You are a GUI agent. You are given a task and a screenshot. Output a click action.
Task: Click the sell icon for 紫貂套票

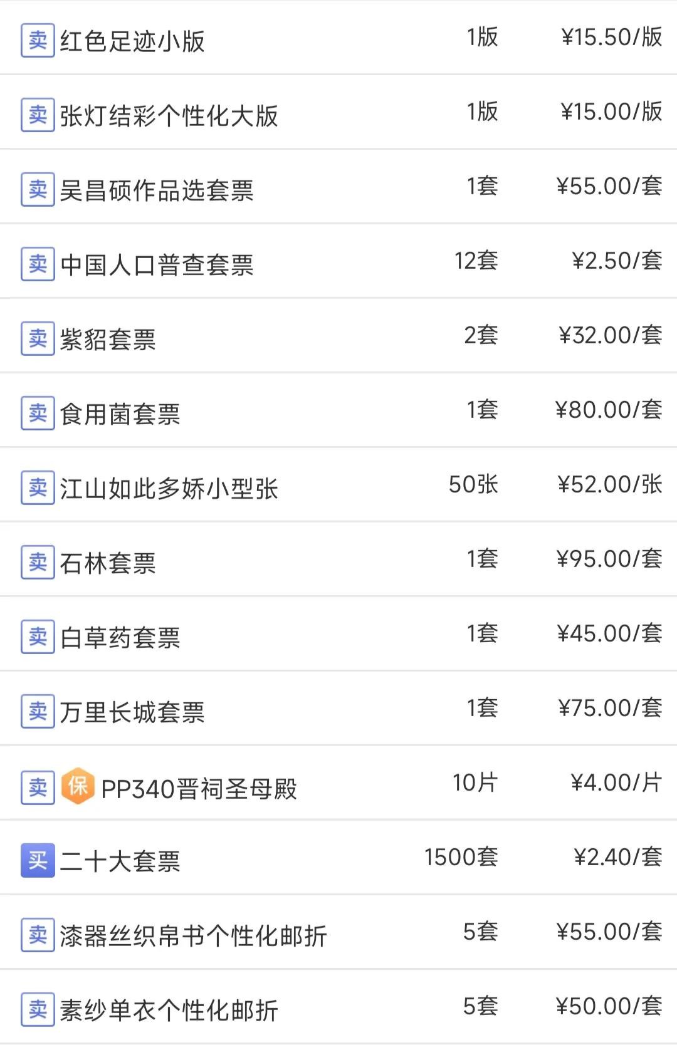point(38,339)
